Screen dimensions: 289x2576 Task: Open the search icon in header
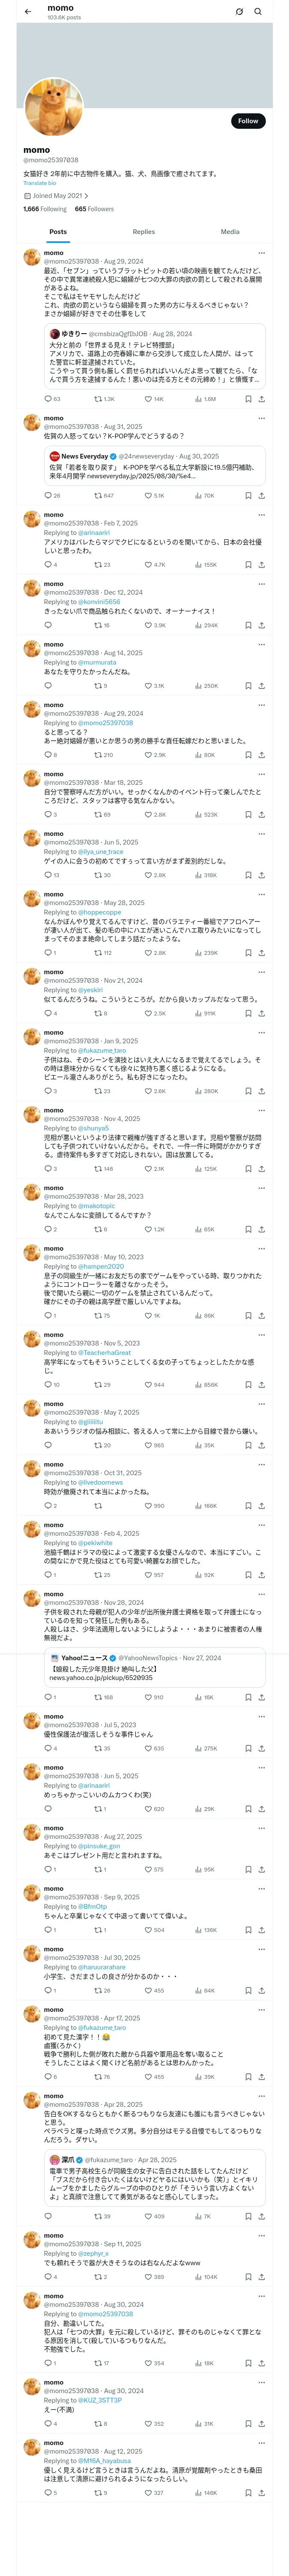point(258,12)
